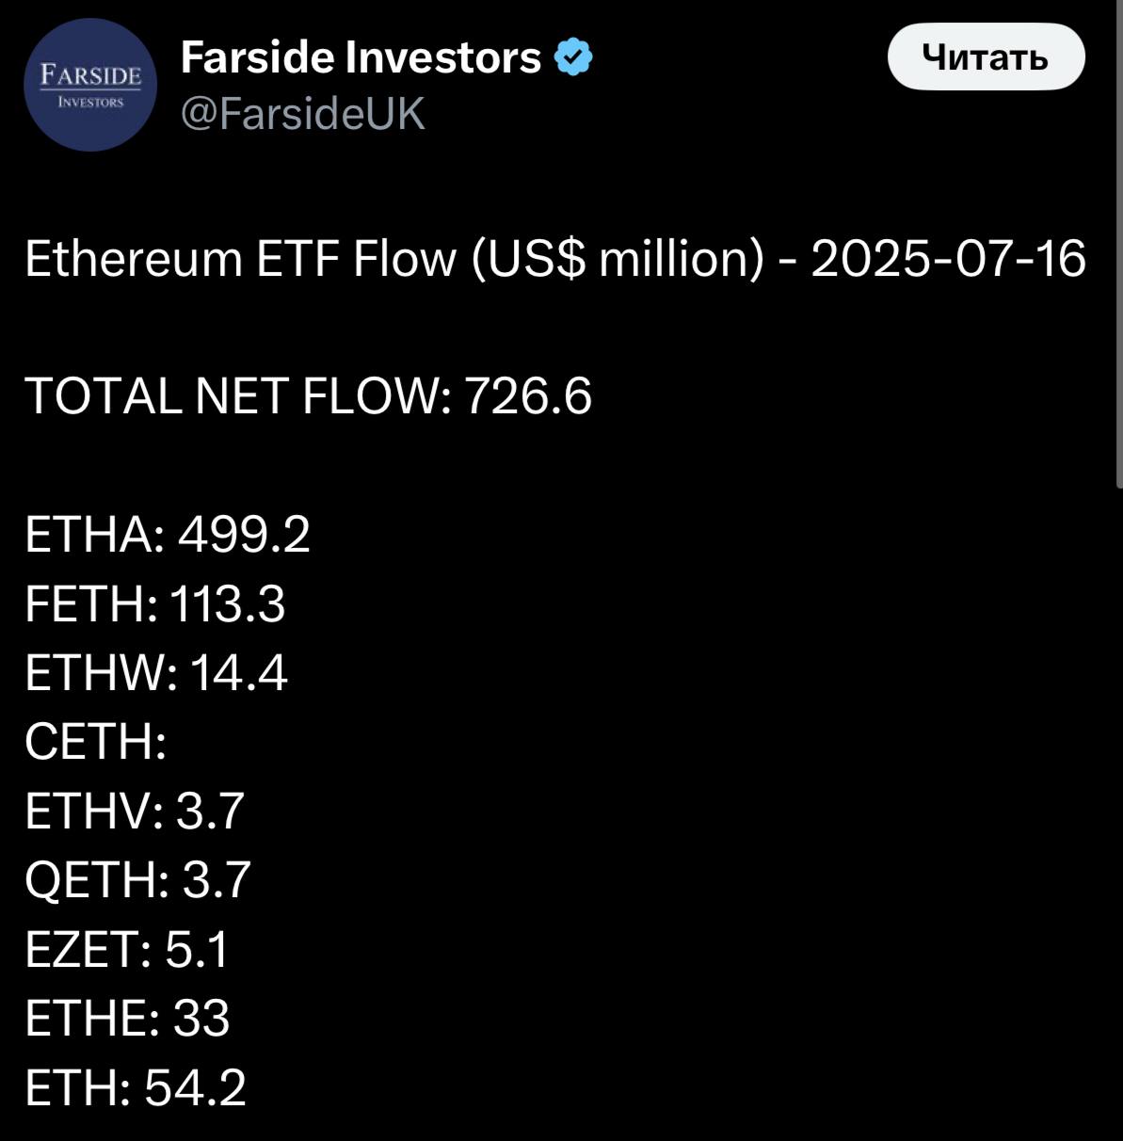Click the QETH: 3.7 line
Screen dimensions: 1123x1141
pos(137,879)
